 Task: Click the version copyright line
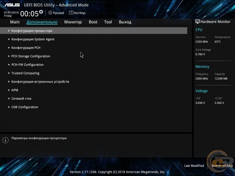pyautogui.click(x=117, y=172)
